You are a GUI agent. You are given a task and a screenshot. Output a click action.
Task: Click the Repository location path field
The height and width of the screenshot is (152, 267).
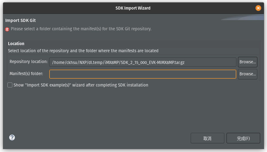point(142,62)
